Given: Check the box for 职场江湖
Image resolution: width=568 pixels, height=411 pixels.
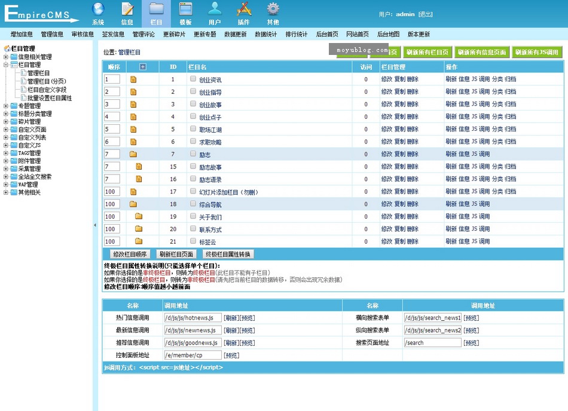Looking at the screenshot, I should 193,129.
